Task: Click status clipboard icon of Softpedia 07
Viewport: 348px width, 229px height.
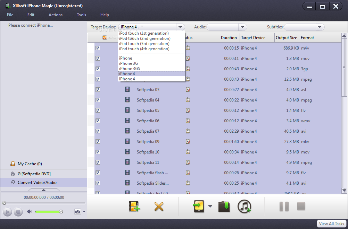Action: tap(188, 131)
